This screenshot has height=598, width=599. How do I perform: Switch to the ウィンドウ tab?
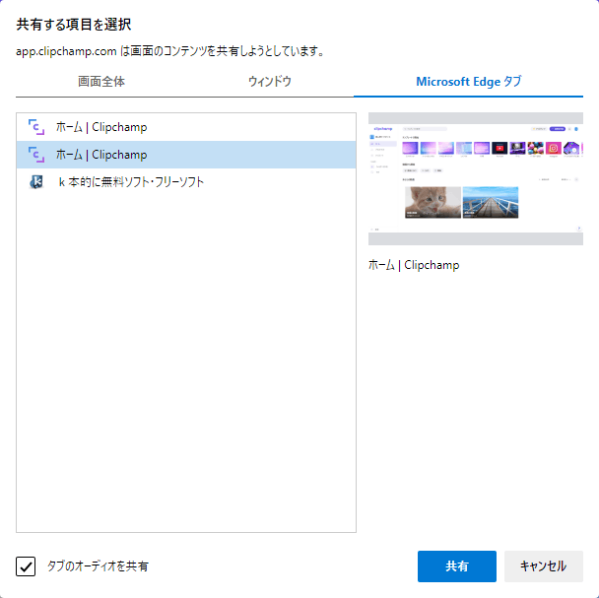[269, 82]
